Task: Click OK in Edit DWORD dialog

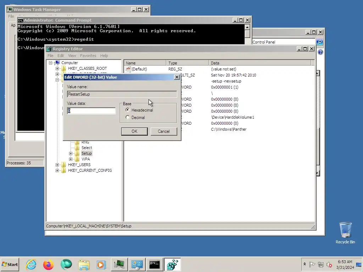Action: coord(134,131)
